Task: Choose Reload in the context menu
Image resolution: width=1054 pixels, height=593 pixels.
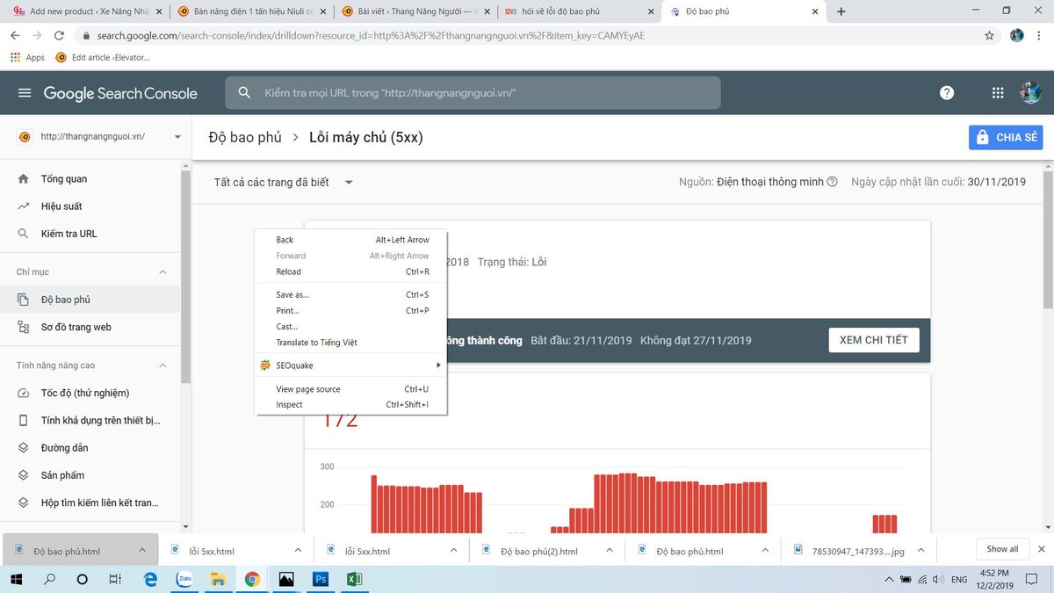Action: (351, 271)
